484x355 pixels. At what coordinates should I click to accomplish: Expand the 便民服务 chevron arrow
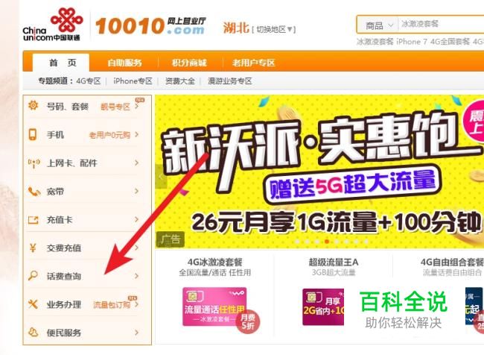[x=136, y=333]
